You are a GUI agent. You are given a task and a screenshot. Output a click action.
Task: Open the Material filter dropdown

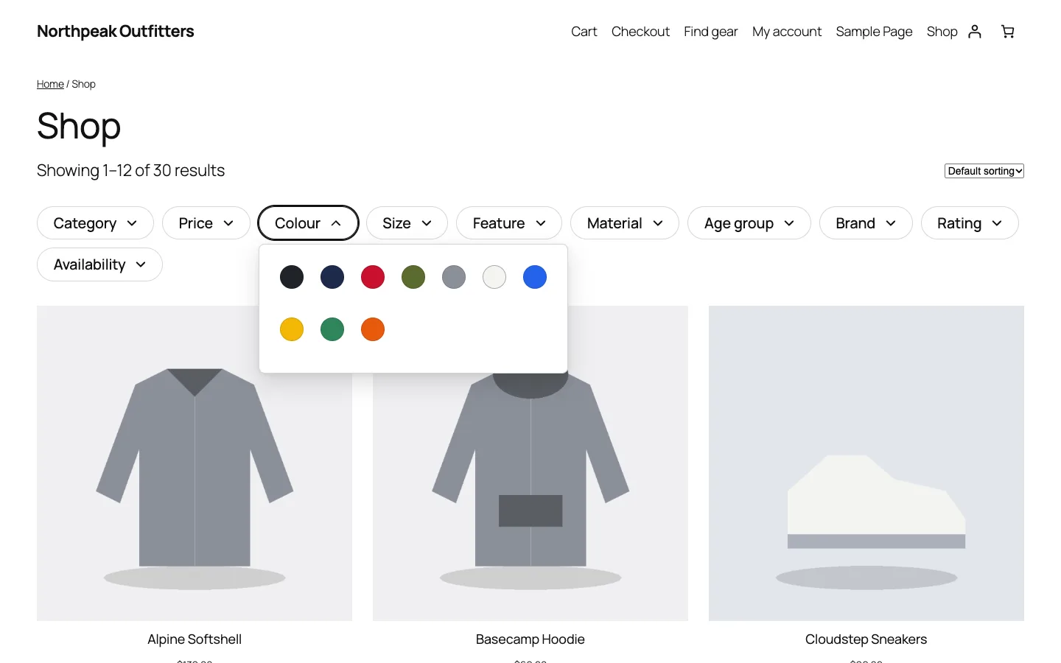point(625,223)
